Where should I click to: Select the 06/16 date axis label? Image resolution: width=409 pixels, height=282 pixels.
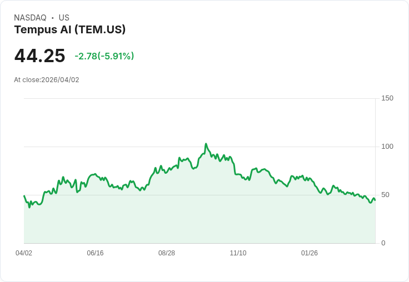pos(95,253)
